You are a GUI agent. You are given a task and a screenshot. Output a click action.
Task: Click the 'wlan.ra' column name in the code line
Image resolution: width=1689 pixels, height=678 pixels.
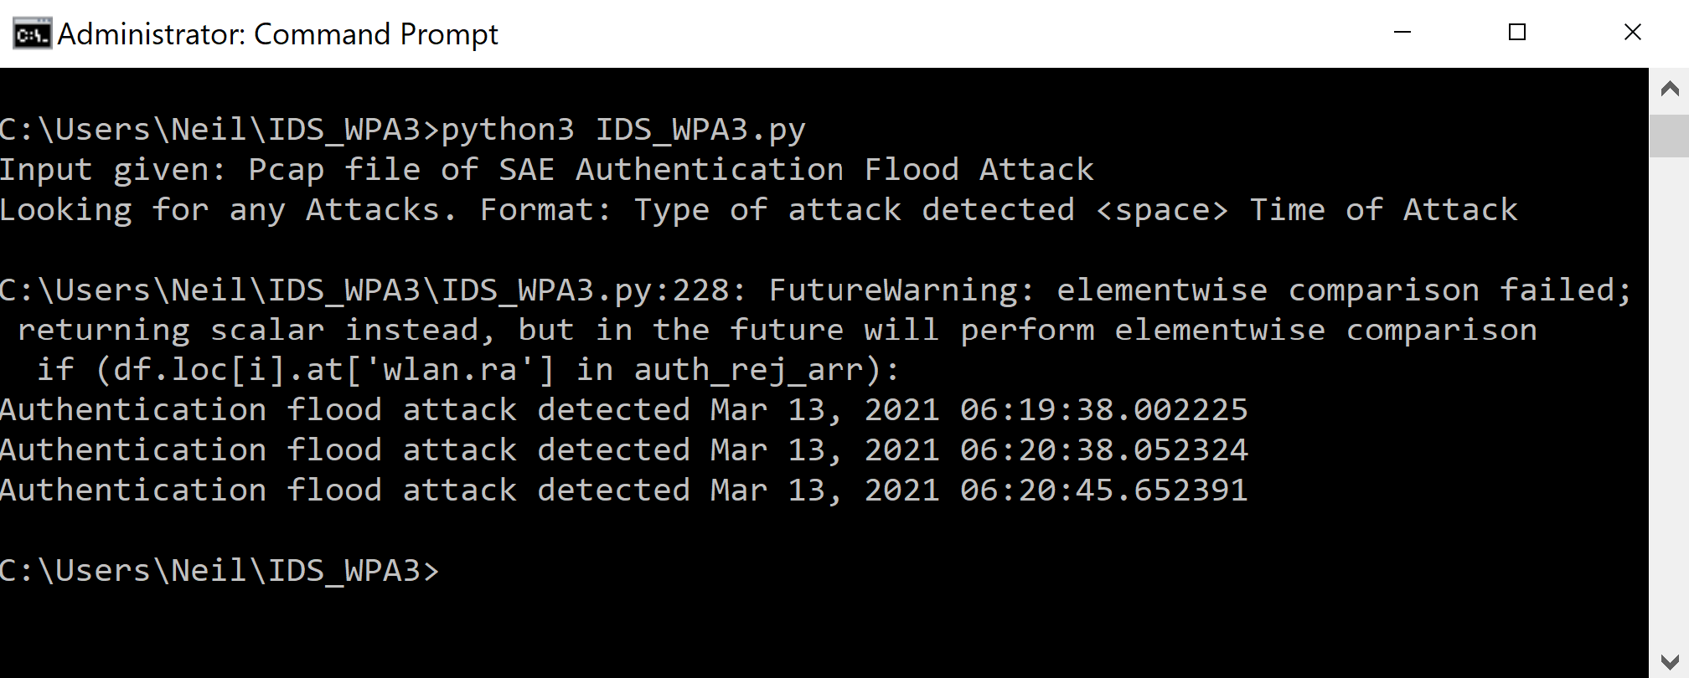pyautogui.click(x=450, y=370)
